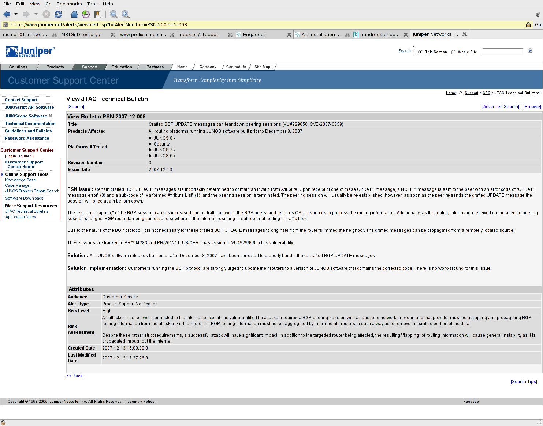Click the lock icon beside JUNOScope Software
This screenshot has width=543, height=426.
point(51,116)
